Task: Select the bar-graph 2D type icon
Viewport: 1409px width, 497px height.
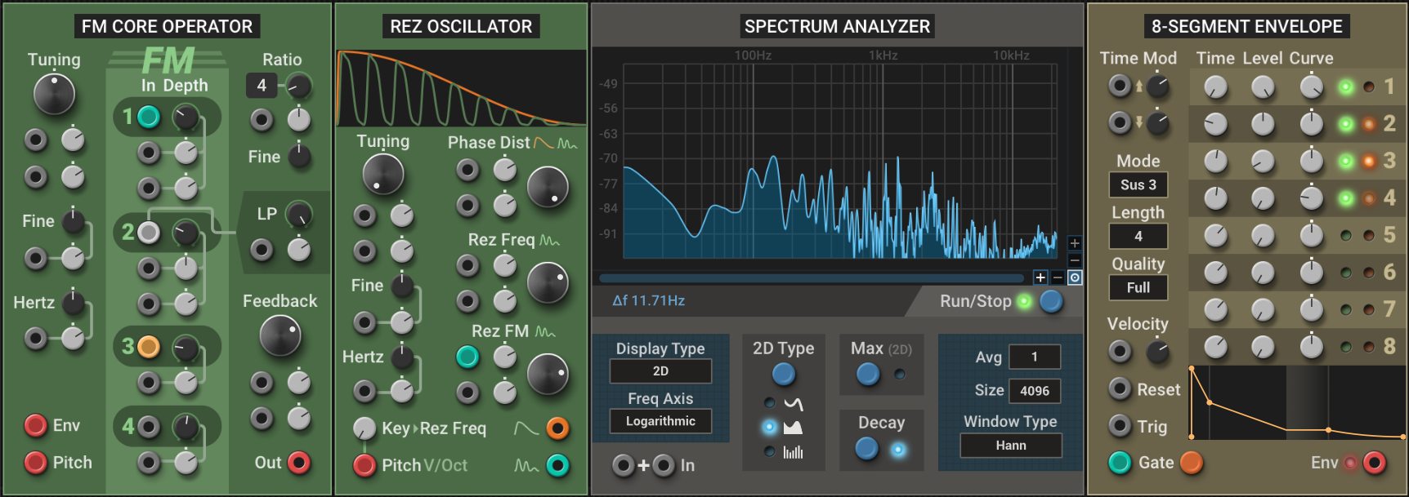Action: 793,452
